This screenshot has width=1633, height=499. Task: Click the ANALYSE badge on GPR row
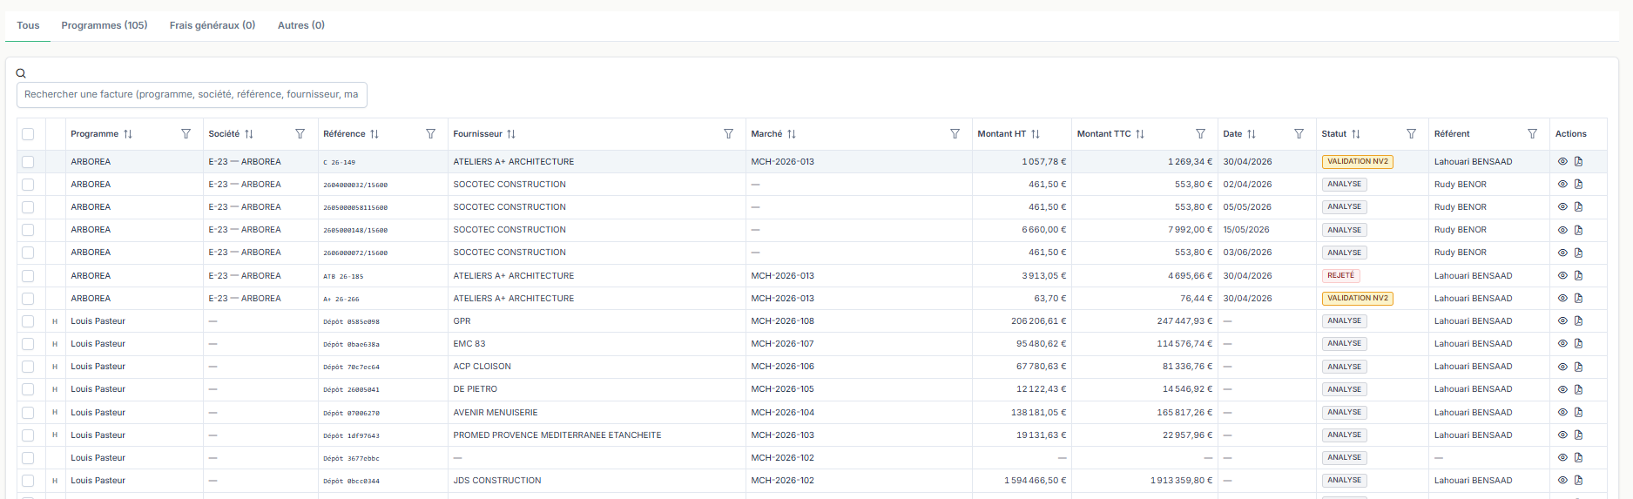coord(1344,320)
